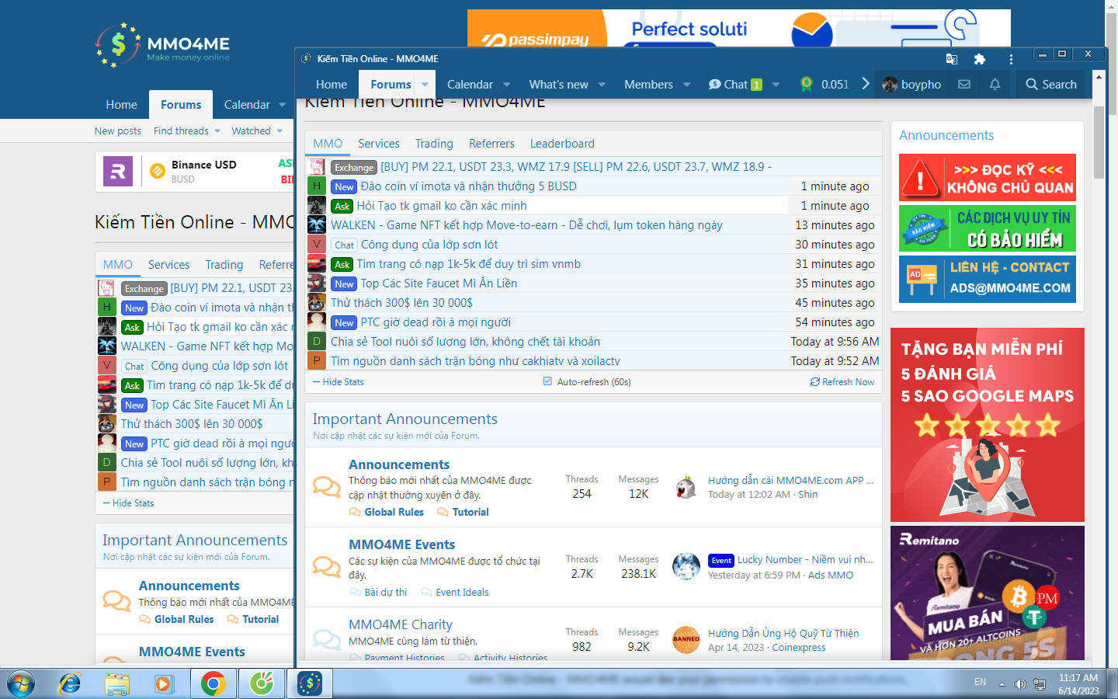Collapse stats with Hide Stats
The width and height of the screenshot is (1118, 699).
[338, 382]
